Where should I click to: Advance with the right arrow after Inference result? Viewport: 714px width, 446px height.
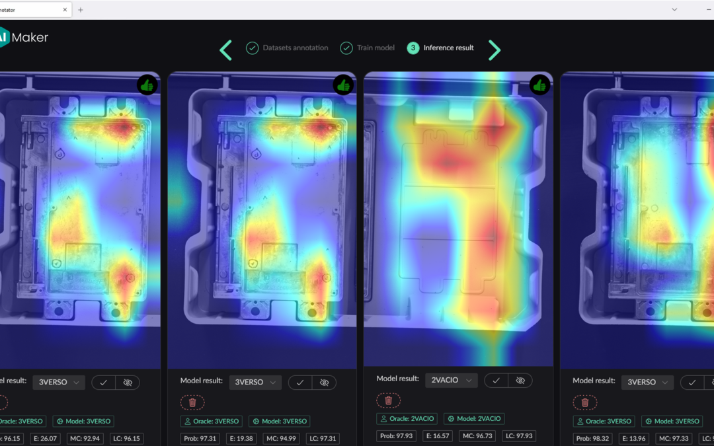494,50
